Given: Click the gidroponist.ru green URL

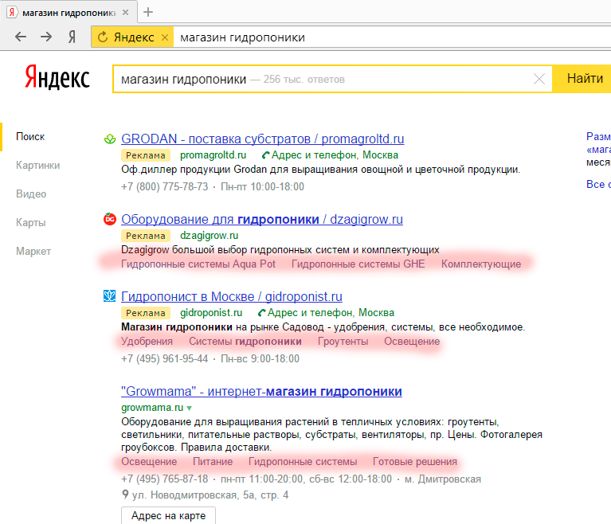Looking at the screenshot, I should click(211, 312).
